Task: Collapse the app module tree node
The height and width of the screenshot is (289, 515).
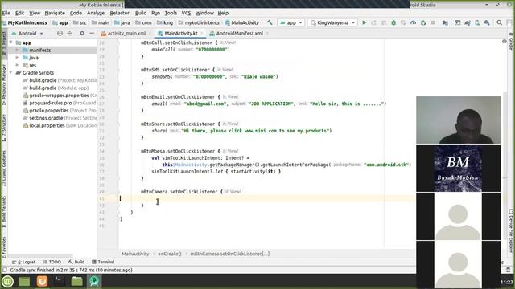Action: [x=11, y=43]
